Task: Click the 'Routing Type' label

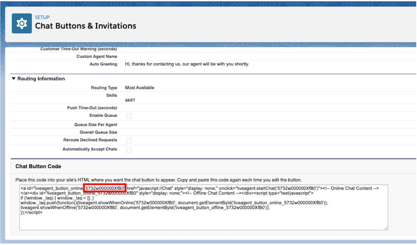Action: [104, 88]
